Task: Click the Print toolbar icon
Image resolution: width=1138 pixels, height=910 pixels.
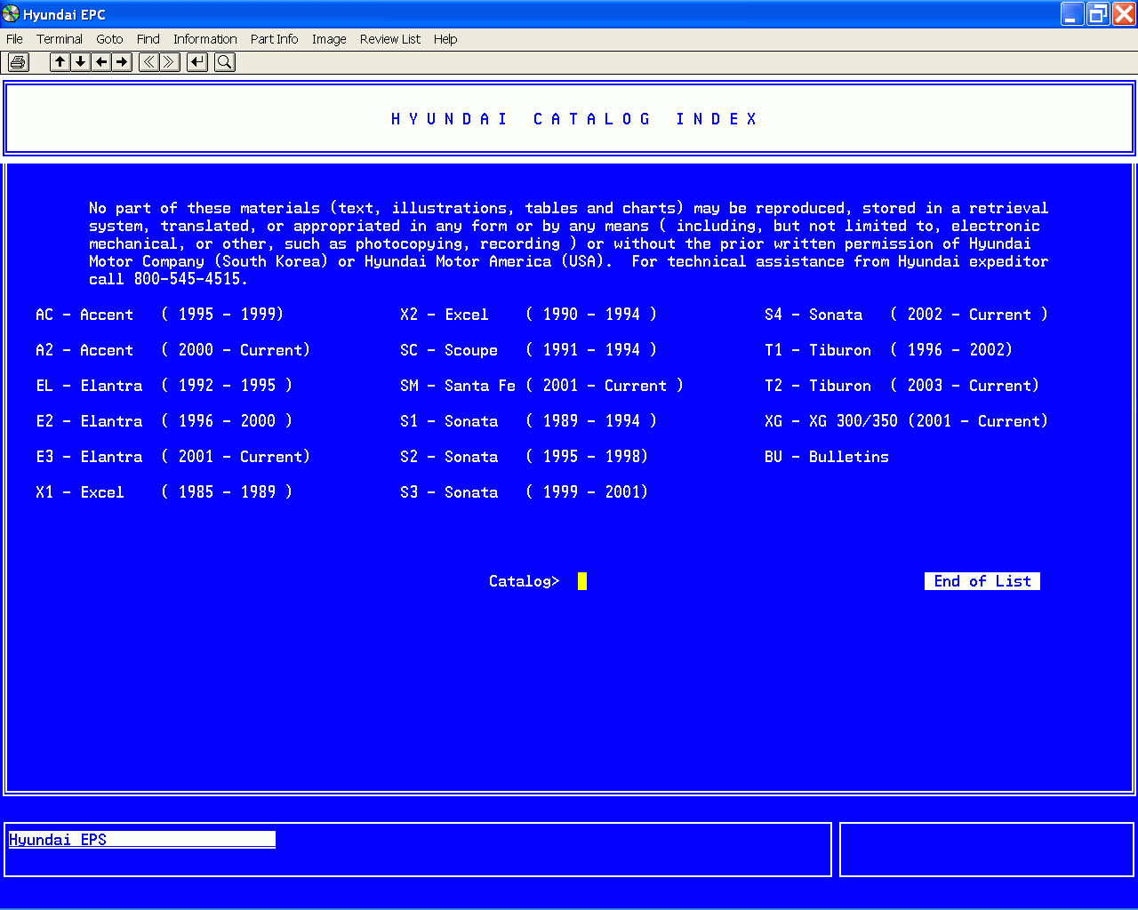Action: click(18, 61)
